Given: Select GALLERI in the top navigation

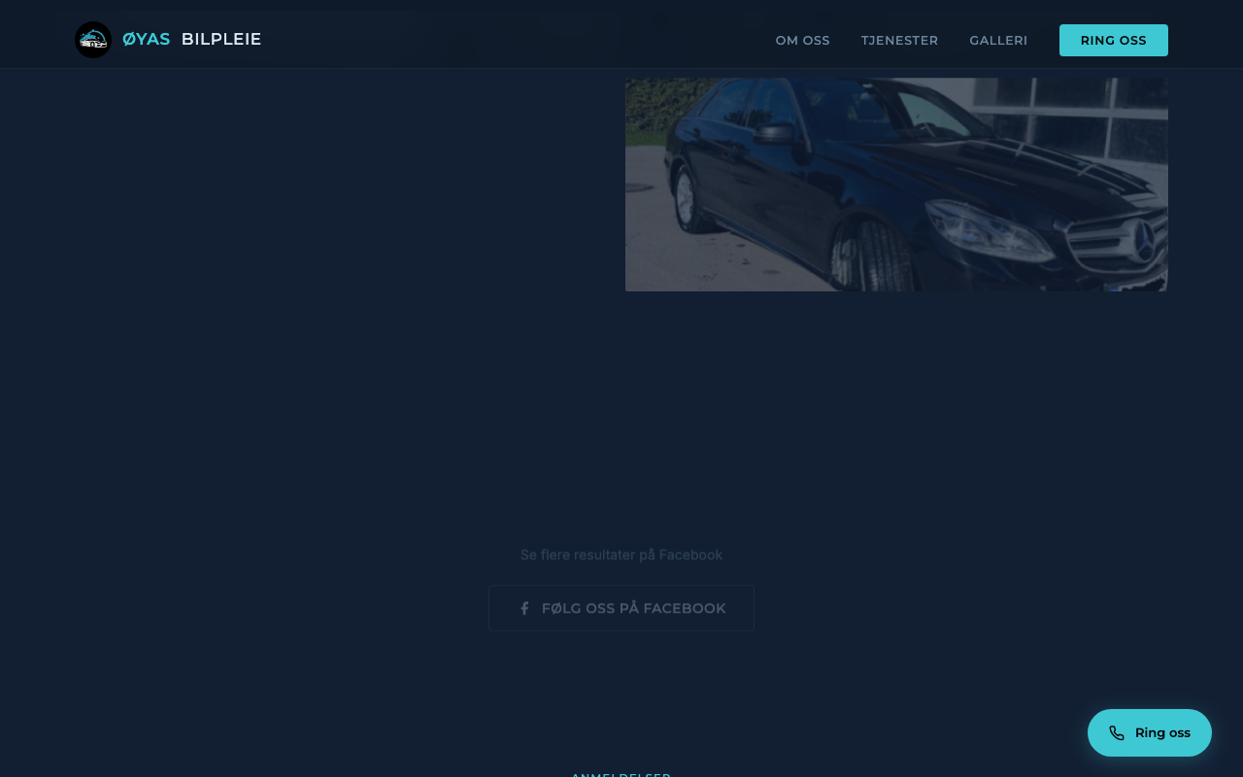Looking at the screenshot, I should point(998,41).
